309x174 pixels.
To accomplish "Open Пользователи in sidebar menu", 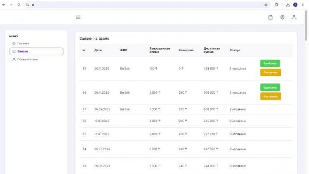I will point(27,59).
